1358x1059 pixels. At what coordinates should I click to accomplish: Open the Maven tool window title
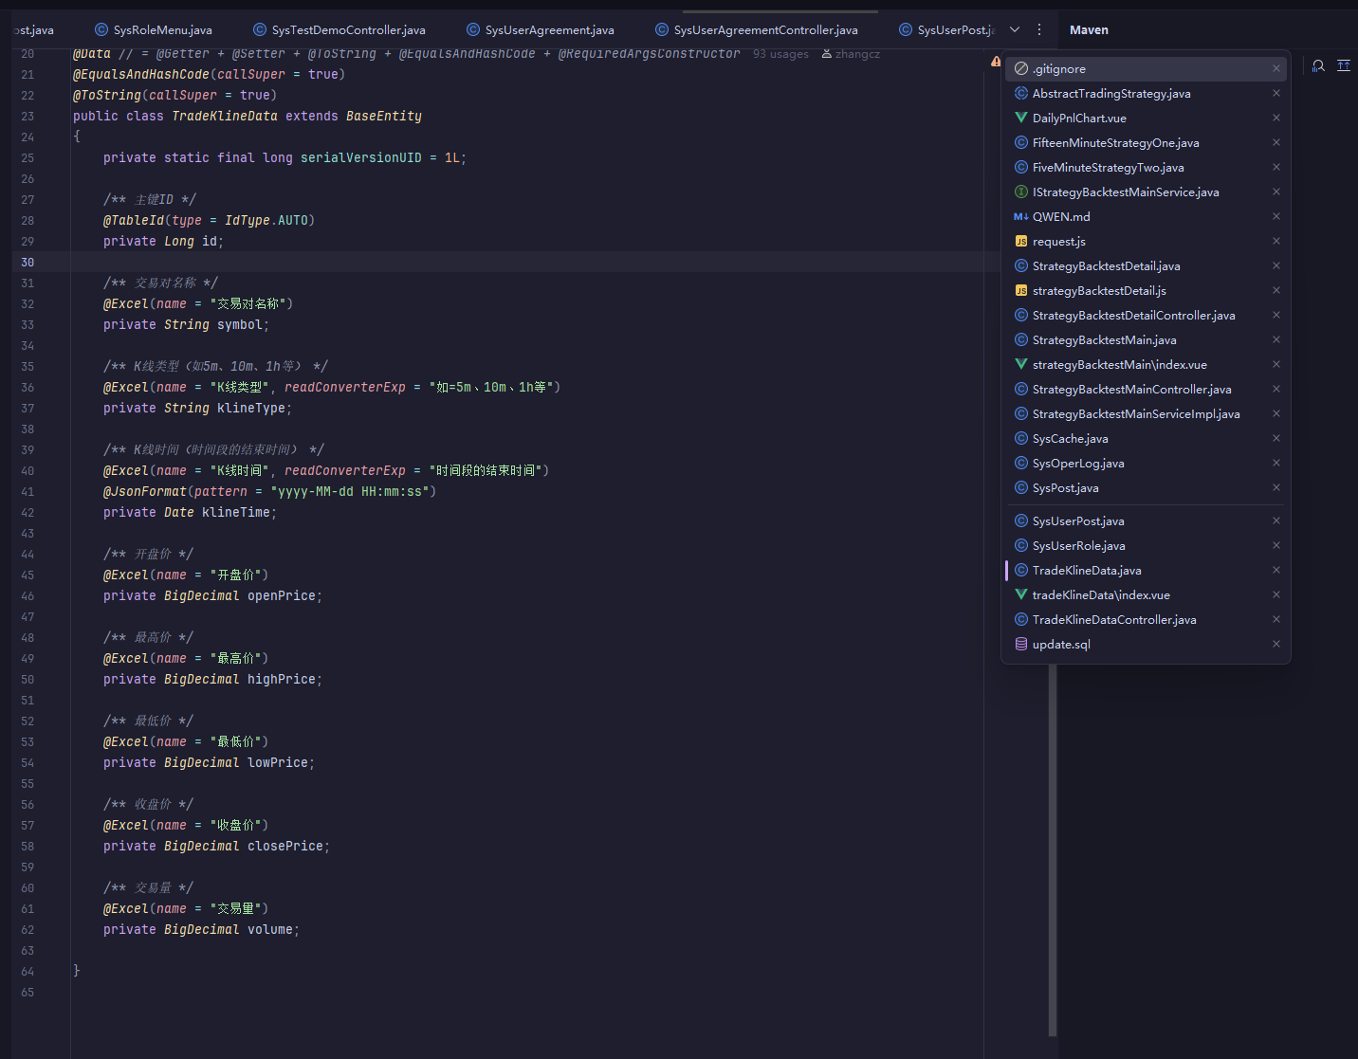click(1089, 30)
